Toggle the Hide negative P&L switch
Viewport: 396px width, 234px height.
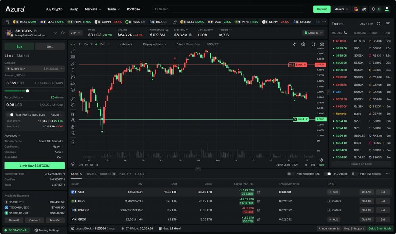[289, 173]
